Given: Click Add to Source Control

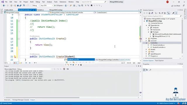Looking at the screenshot, I should coord(166,103).
